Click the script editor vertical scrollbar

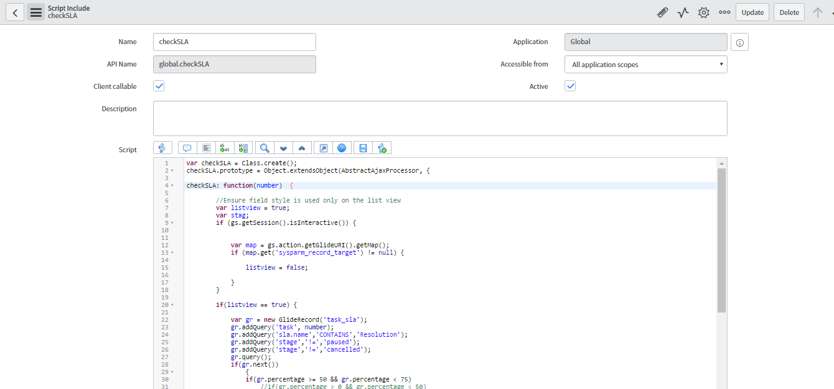[x=721, y=239]
